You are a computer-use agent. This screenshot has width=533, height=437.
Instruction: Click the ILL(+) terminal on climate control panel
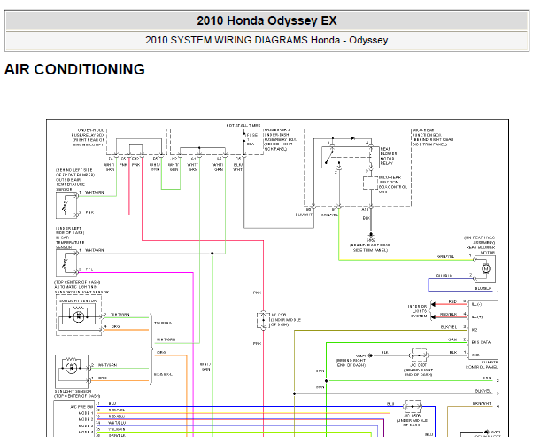pos(477,316)
